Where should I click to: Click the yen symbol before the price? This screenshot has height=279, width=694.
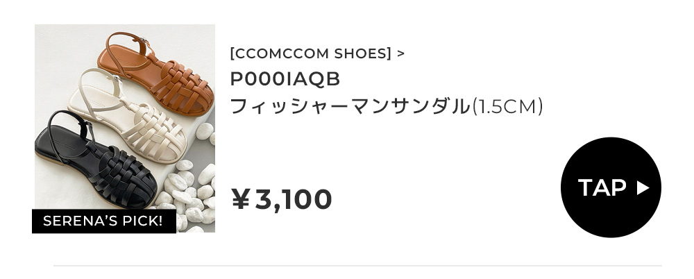(x=240, y=200)
